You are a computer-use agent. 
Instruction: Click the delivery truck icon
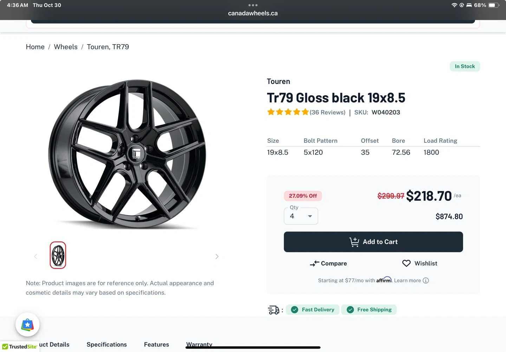273,310
